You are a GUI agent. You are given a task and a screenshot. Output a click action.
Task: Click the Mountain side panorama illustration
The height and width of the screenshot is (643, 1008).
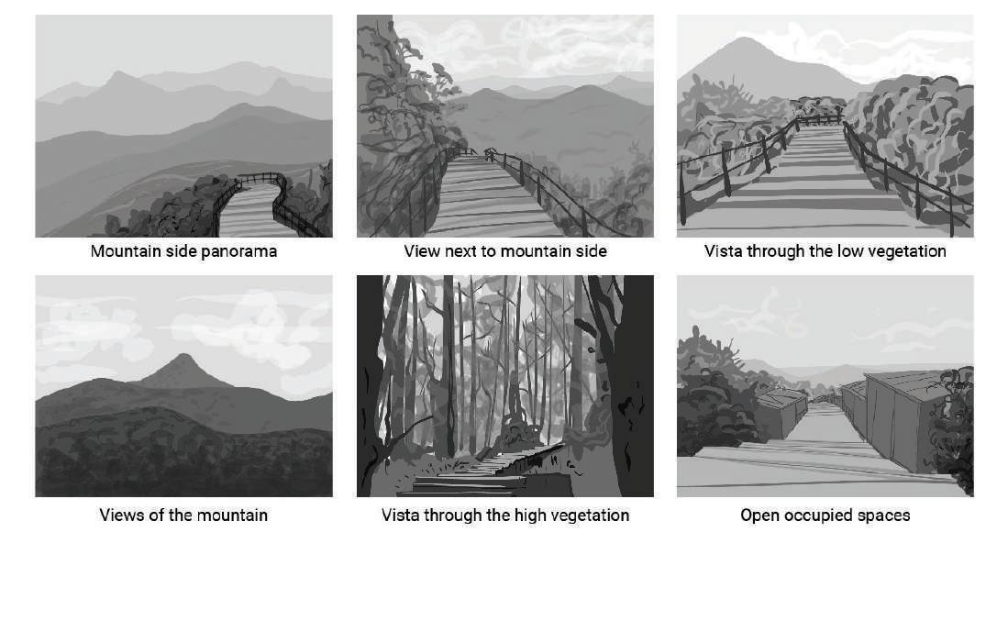coord(183,126)
